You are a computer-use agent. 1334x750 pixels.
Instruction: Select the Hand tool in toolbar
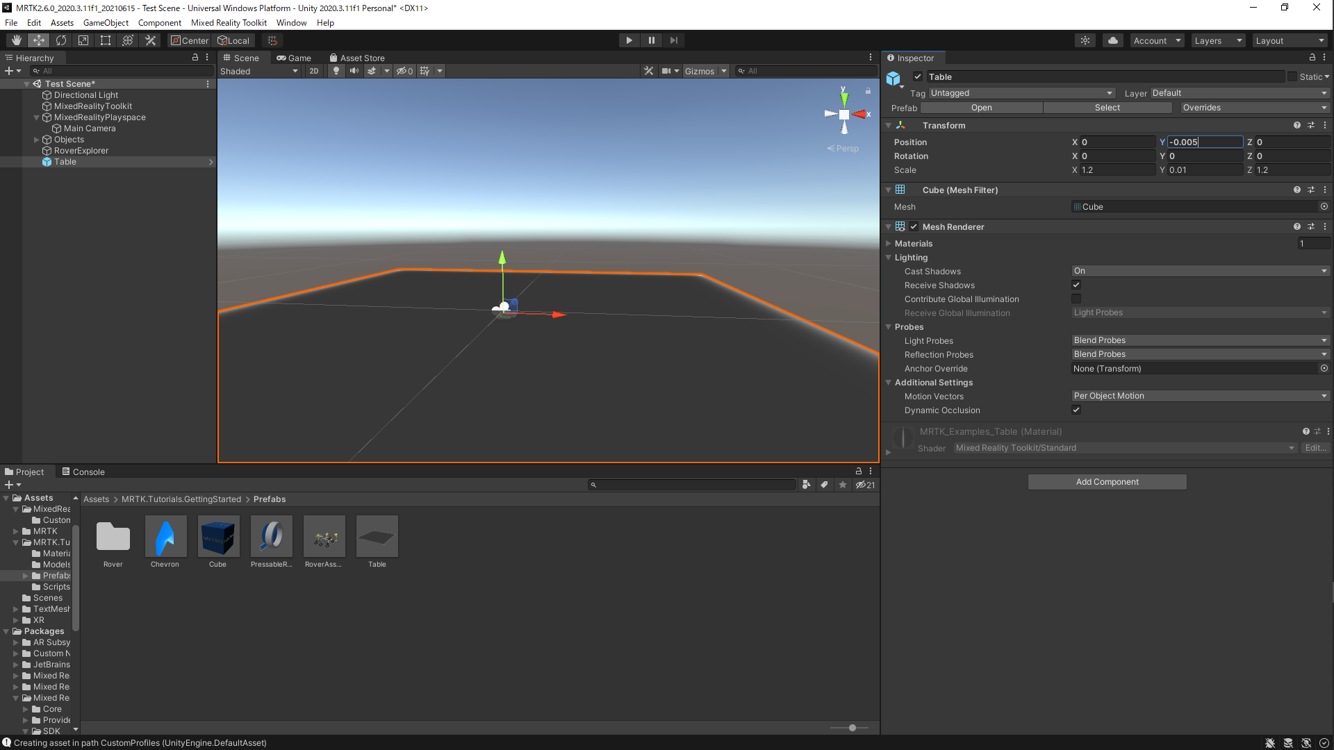click(x=16, y=40)
